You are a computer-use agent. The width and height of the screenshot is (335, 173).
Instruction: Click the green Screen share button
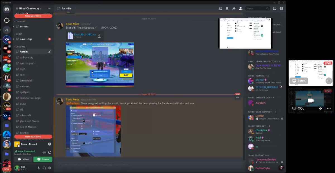pos(43,159)
